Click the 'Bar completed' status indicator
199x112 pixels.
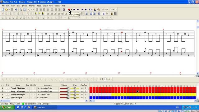(x=29, y=104)
